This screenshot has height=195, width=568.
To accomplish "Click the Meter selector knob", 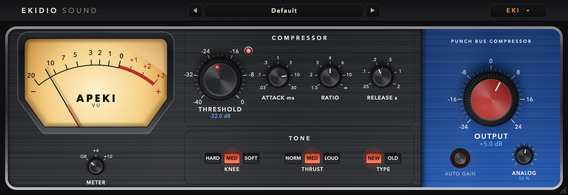I will [95, 167].
